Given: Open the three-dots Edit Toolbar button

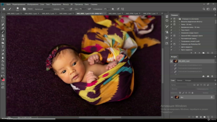Looking at the screenshot, I should pyautogui.click(x=3, y=72).
